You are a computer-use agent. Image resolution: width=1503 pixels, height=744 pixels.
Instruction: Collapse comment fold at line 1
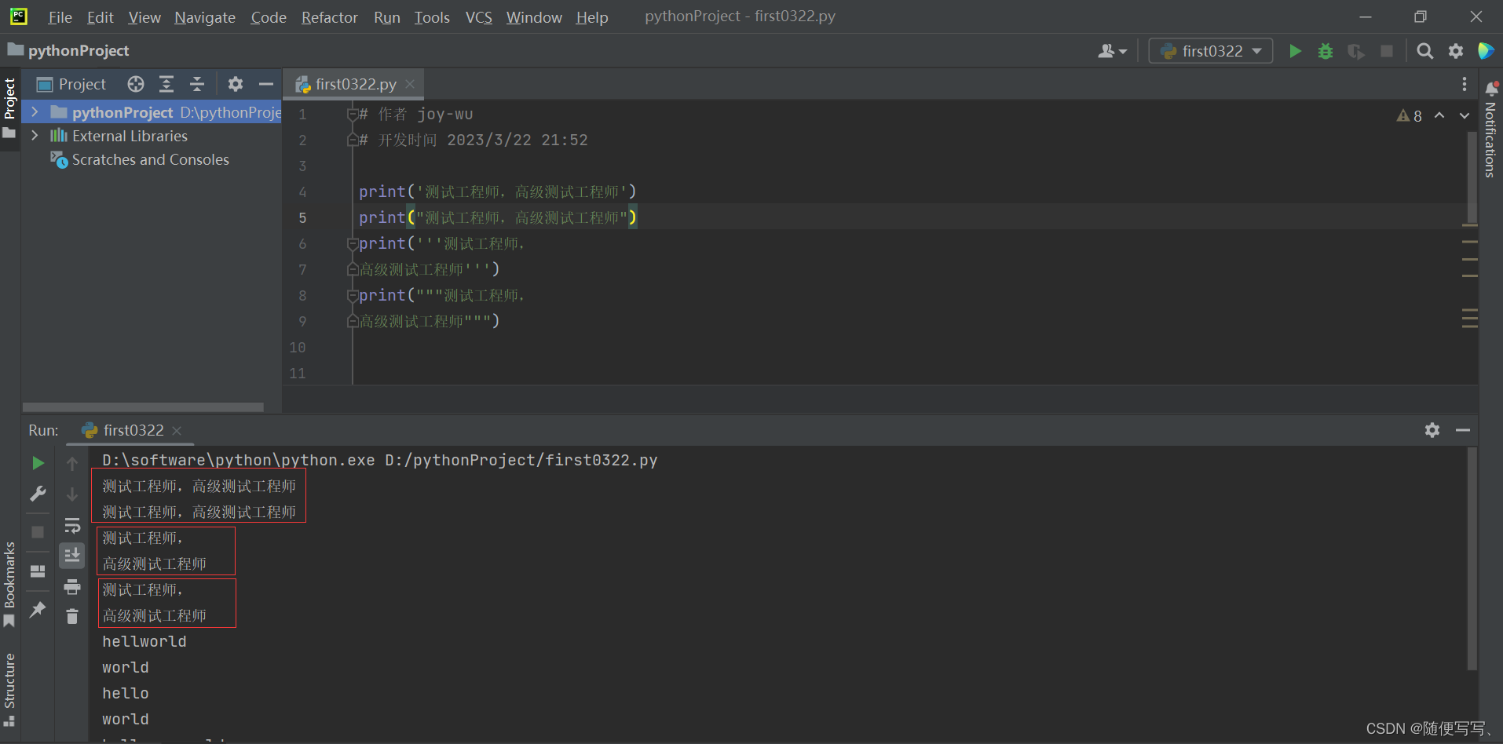[x=353, y=115]
